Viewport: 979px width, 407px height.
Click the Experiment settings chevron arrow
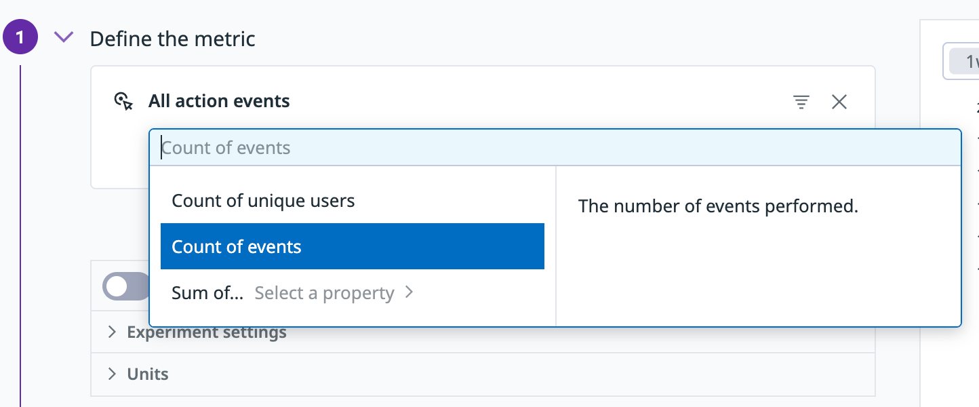coord(113,333)
